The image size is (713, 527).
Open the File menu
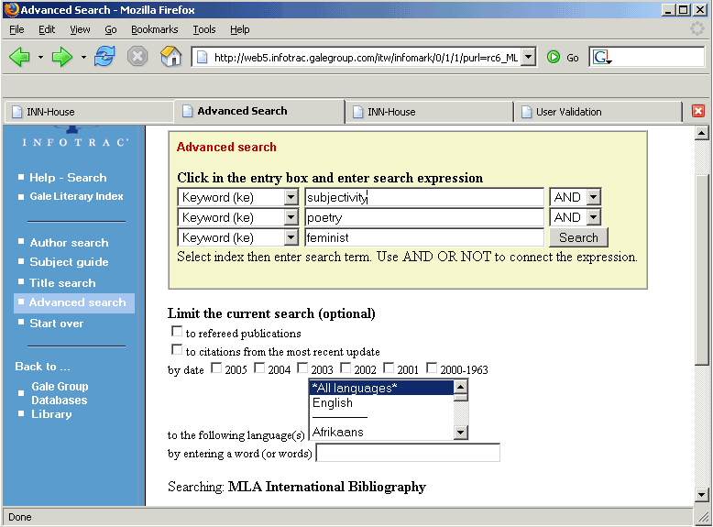coord(16,29)
